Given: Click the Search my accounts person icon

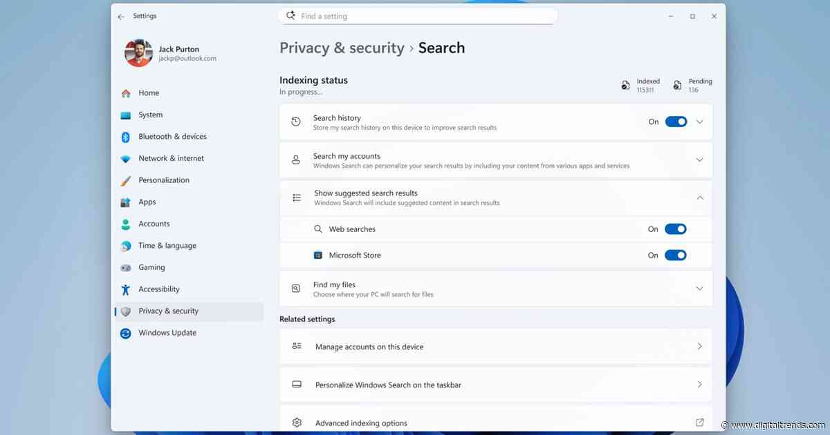Looking at the screenshot, I should click(x=296, y=160).
